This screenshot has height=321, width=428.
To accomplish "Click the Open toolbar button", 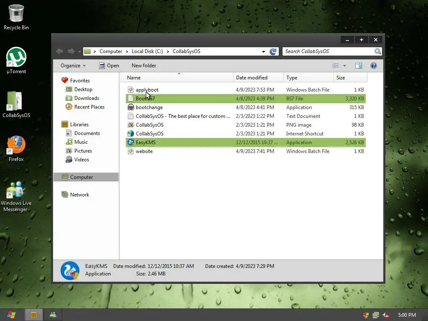I will pos(109,66).
